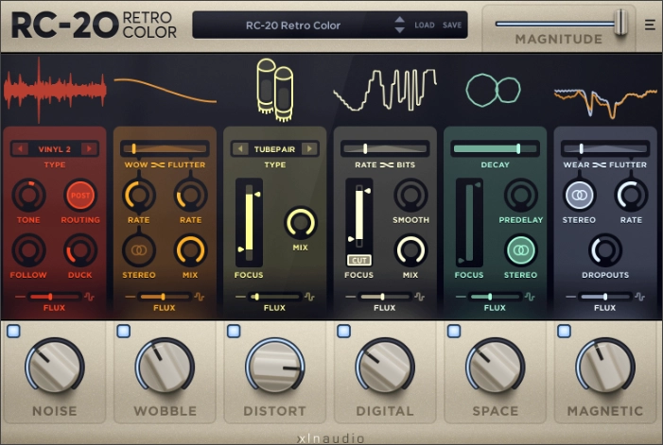Click the Space circles display icon
This screenshot has height=445, width=663.
[x=494, y=90]
